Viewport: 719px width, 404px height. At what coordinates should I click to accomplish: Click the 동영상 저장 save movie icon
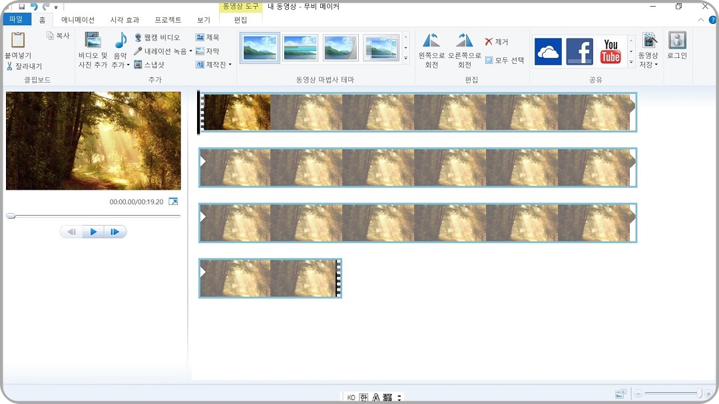[x=648, y=41]
